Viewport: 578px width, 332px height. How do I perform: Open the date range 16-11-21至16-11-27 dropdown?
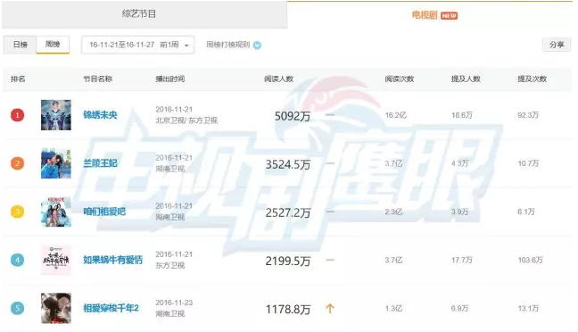[x=137, y=45]
